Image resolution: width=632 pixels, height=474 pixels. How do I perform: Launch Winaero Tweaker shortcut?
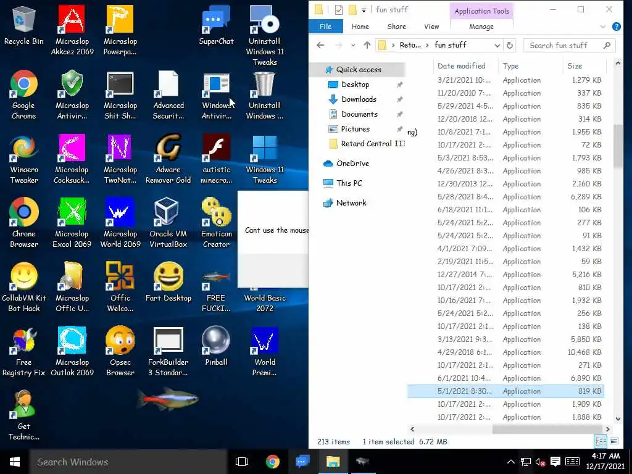(x=24, y=159)
